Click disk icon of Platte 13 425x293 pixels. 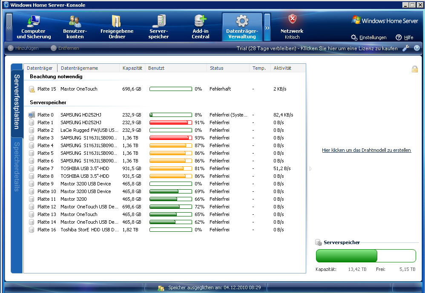click(x=32, y=214)
